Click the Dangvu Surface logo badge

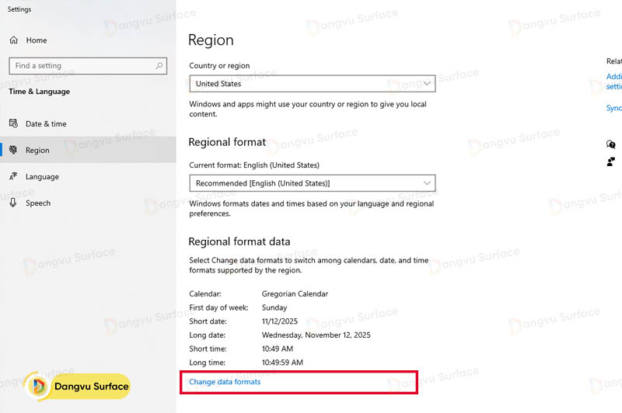coord(77,386)
